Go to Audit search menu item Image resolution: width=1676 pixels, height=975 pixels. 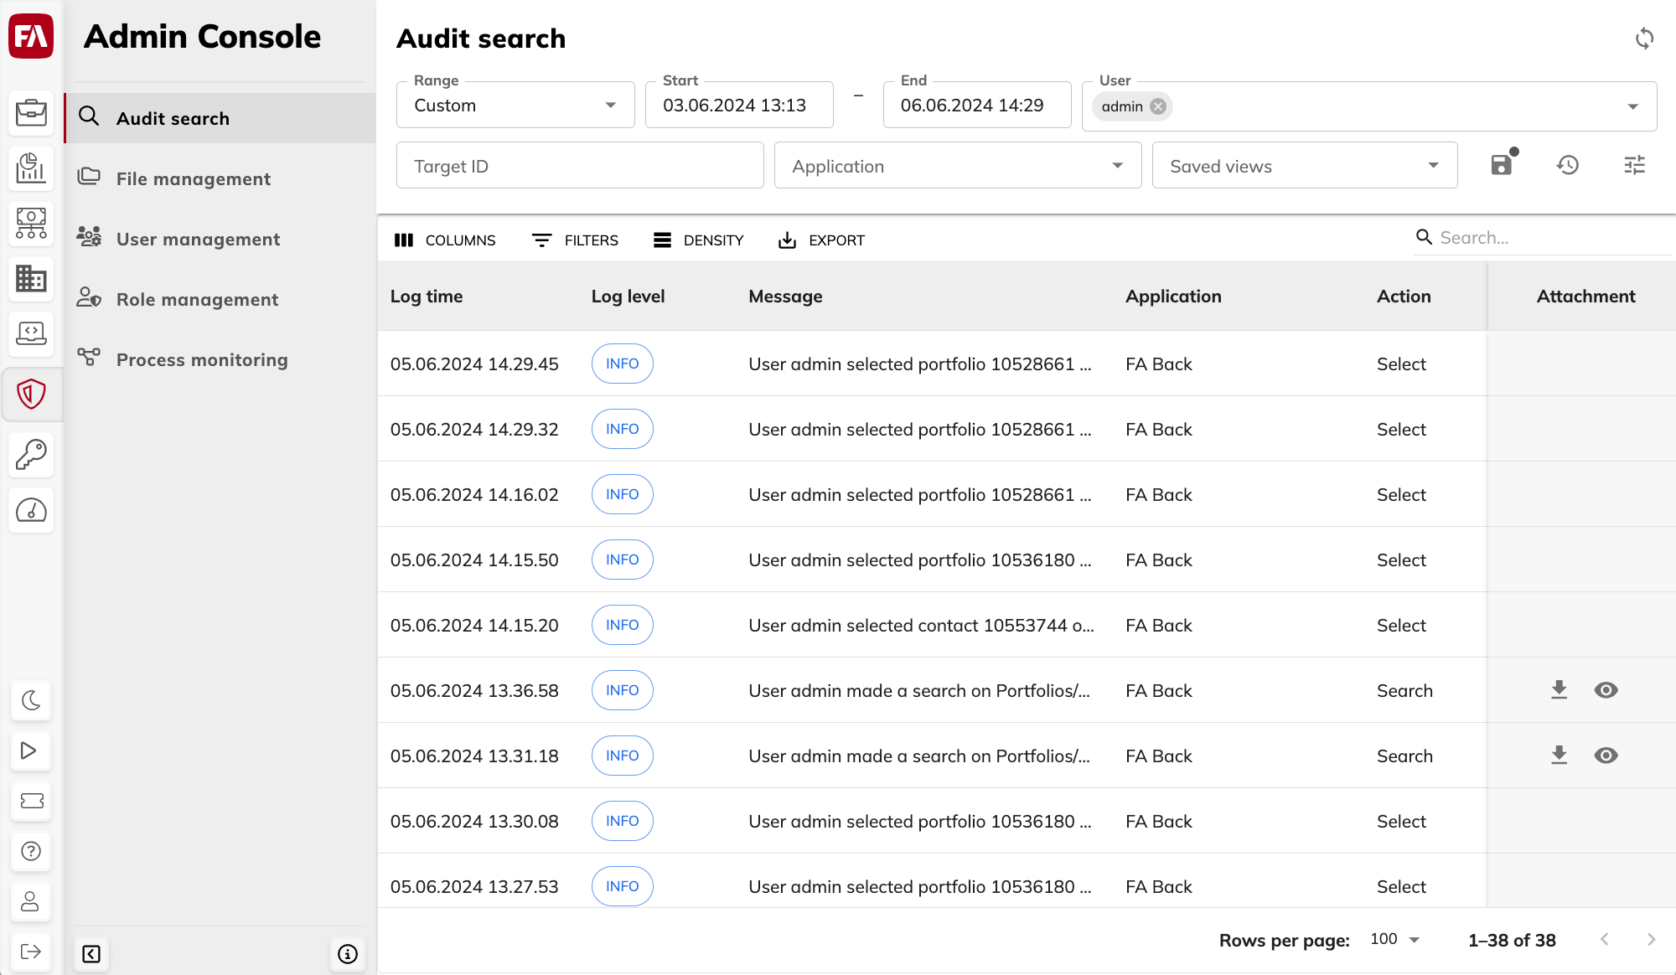pyautogui.click(x=220, y=118)
